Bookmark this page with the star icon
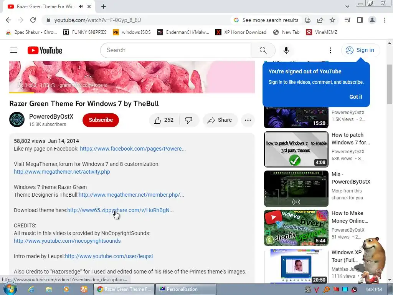 pos(332,20)
